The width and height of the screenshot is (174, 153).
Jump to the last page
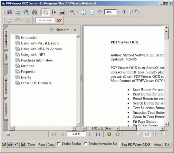pos(98,134)
